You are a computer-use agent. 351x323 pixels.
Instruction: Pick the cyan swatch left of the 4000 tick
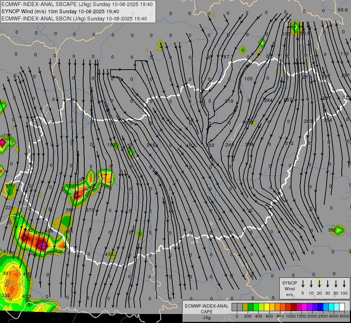[332, 307]
